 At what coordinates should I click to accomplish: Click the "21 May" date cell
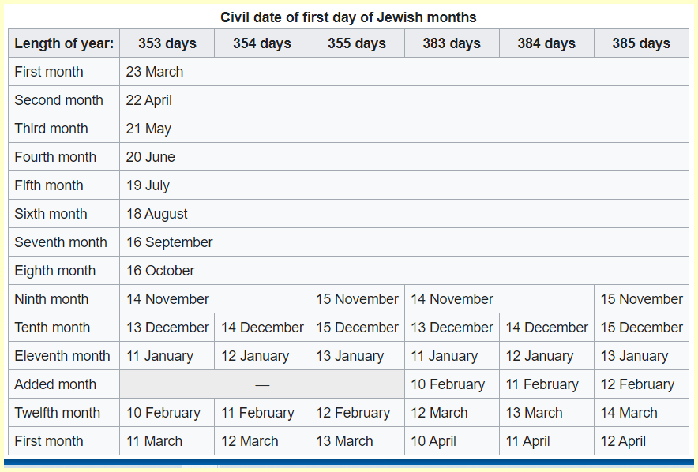click(x=148, y=129)
